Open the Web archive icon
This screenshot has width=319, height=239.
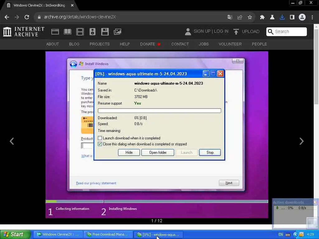(x=55, y=32)
